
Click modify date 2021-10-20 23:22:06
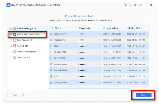[136, 82]
